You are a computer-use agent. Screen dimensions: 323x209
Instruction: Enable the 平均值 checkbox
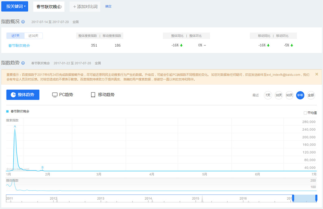pyautogui.click(x=305, y=113)
